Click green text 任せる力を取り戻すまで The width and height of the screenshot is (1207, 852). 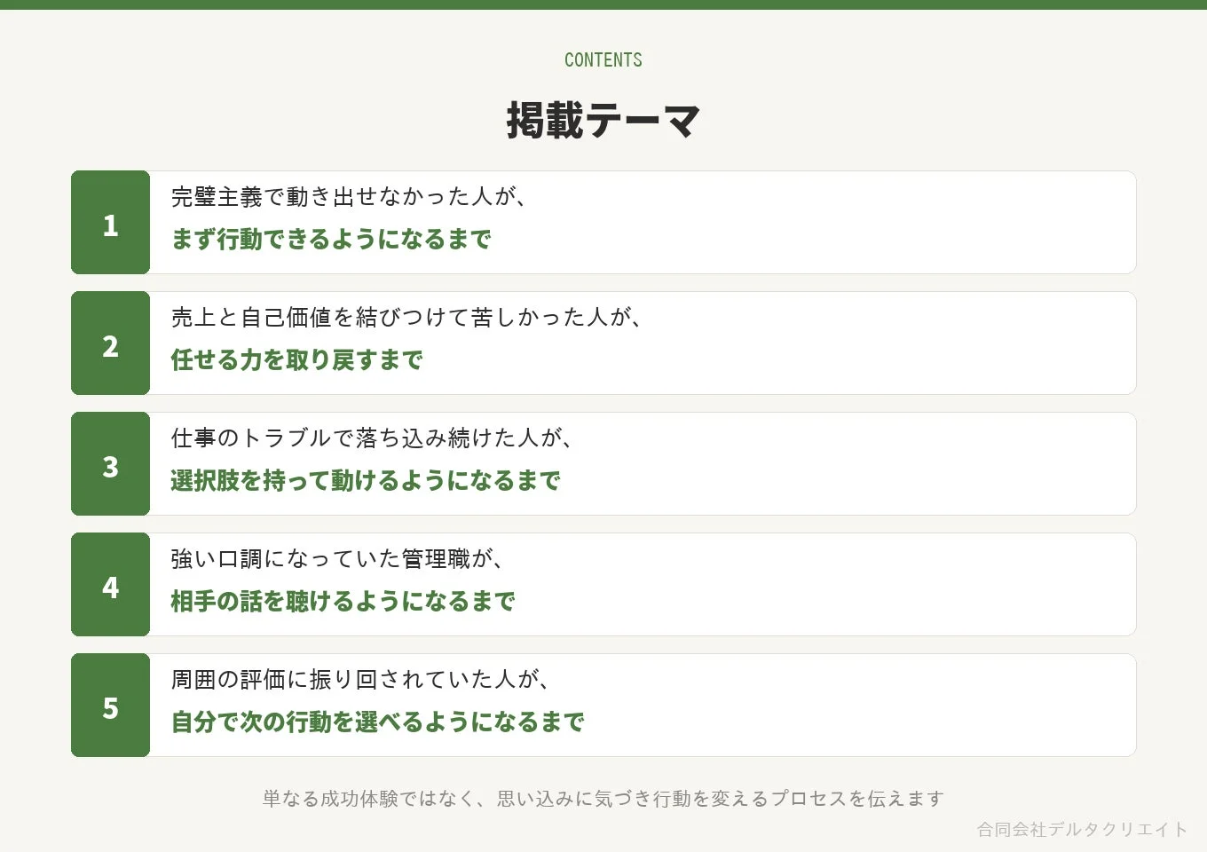pos(296,359)
